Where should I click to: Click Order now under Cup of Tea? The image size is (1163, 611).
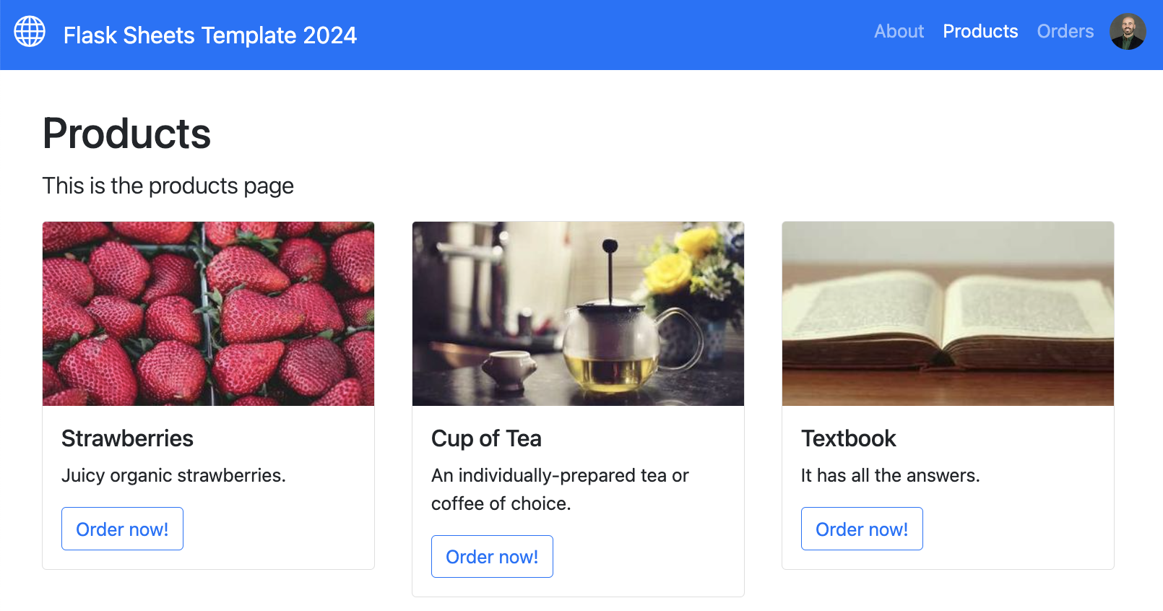[x=492, y=556]
